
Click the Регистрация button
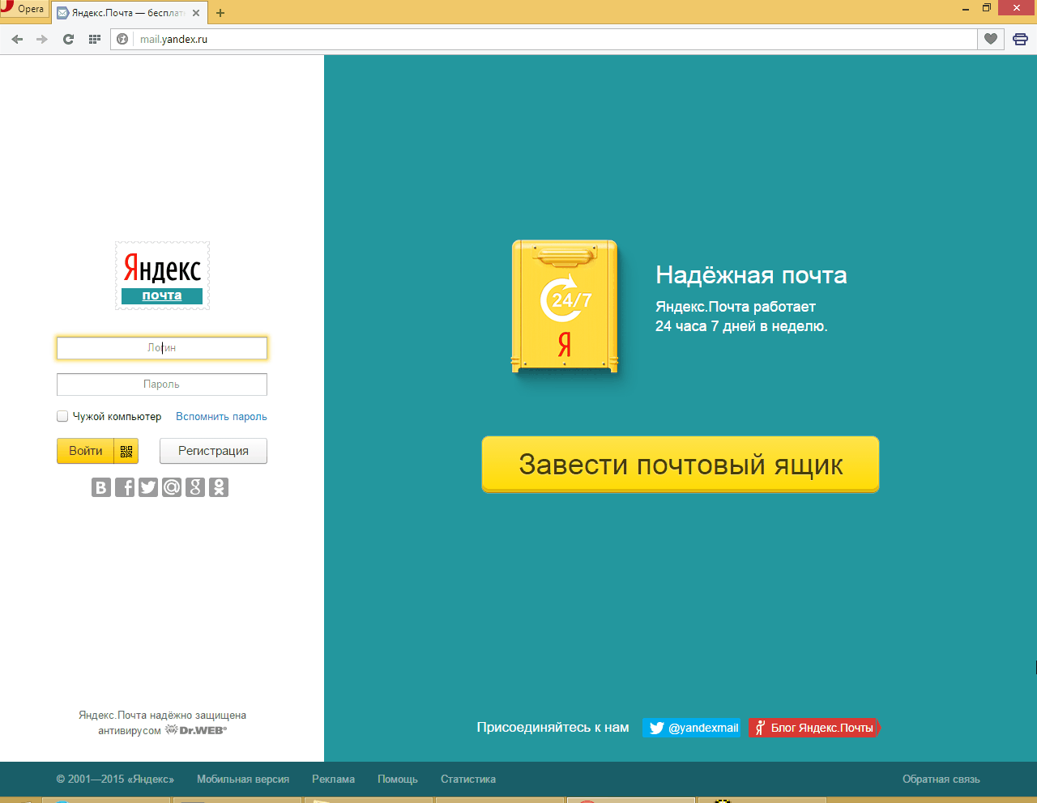point(213,451)
